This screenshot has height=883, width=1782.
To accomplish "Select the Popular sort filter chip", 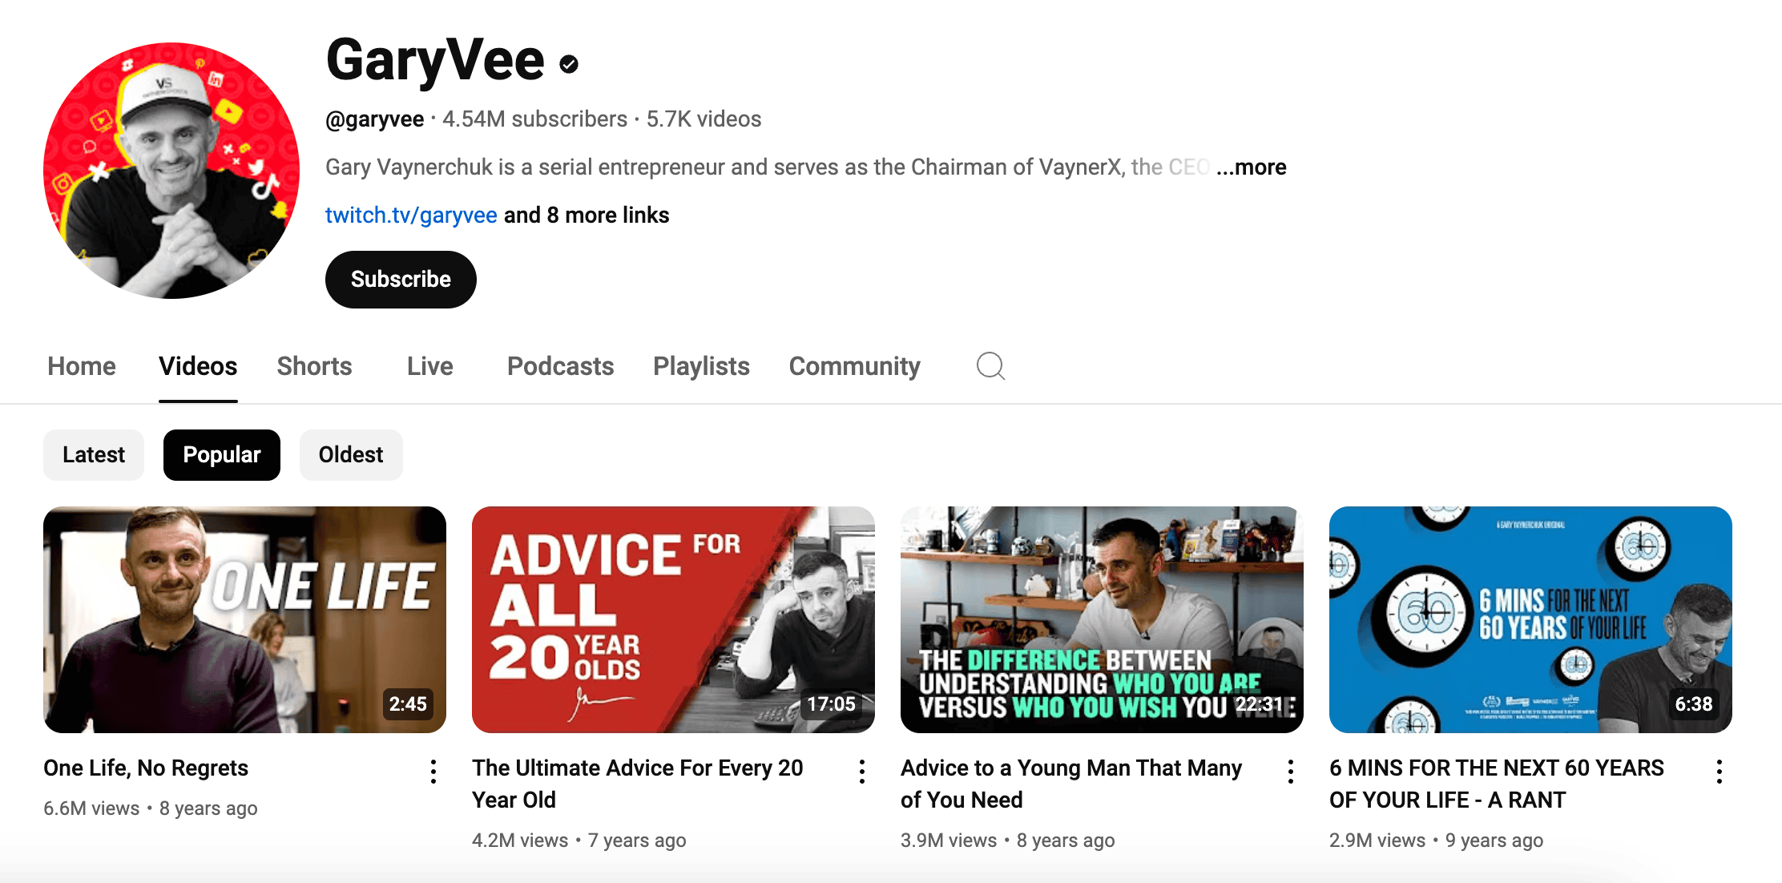I will coord(222,455).
